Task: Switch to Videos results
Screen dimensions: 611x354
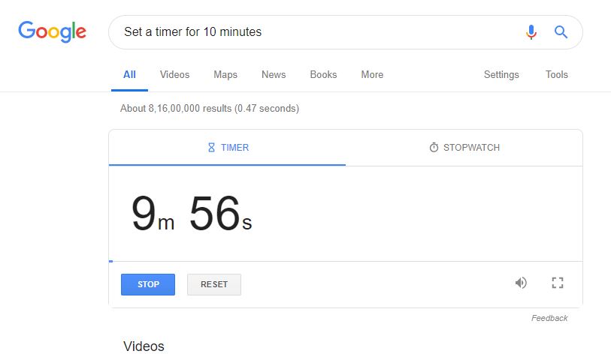Action: click(174, 74)
